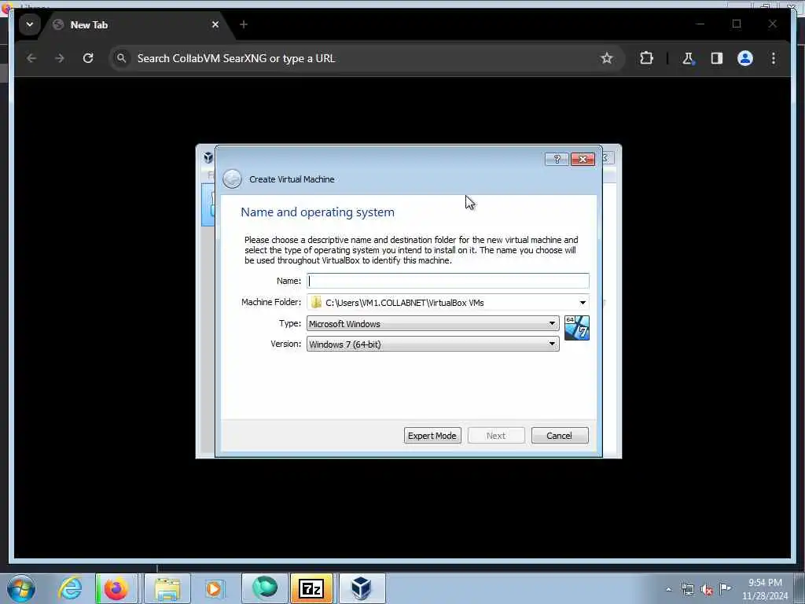The height and width of the screenshot is (604, 805).
Task: Click the Action Center flag tray icon
Action: [726, 588]
